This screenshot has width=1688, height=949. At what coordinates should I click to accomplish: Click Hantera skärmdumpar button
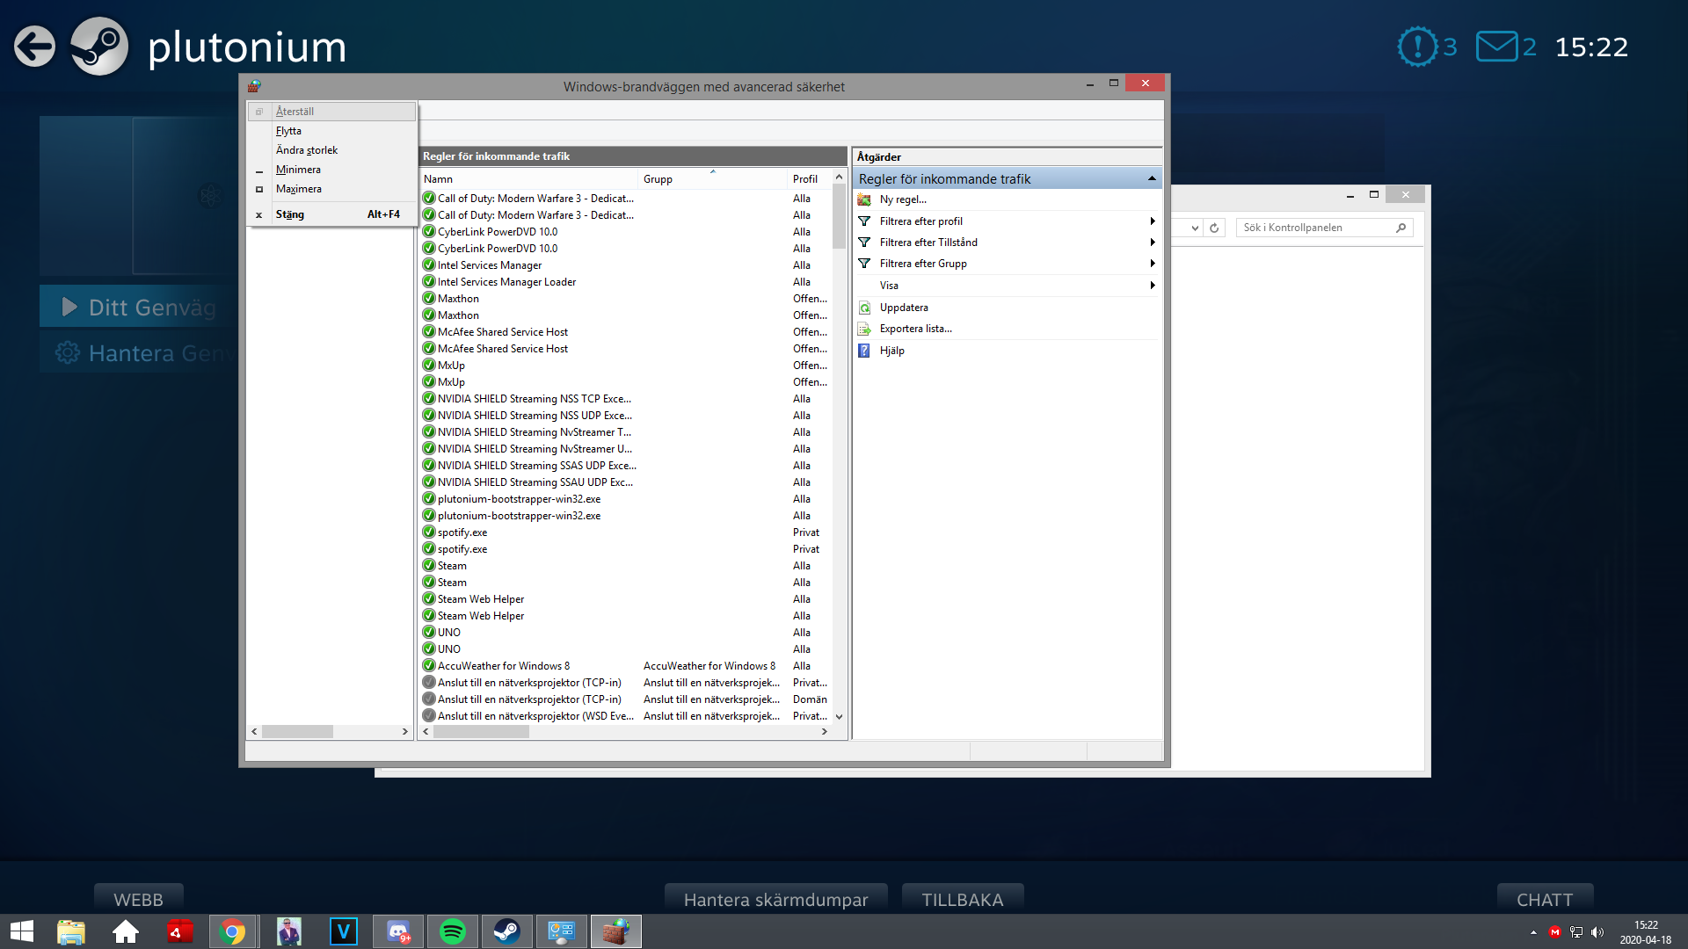775,899
